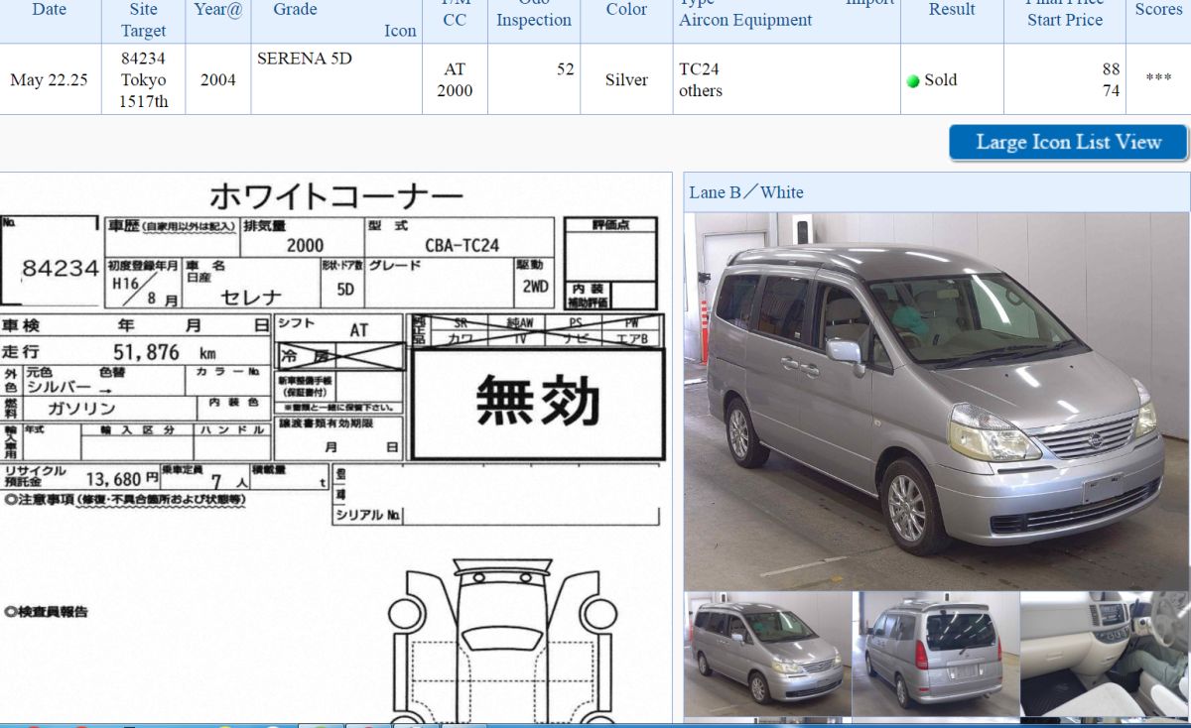Viewport: 1191px width, 728px height.
Task: Click the Lane B／White label
Action: click(746, 192)
